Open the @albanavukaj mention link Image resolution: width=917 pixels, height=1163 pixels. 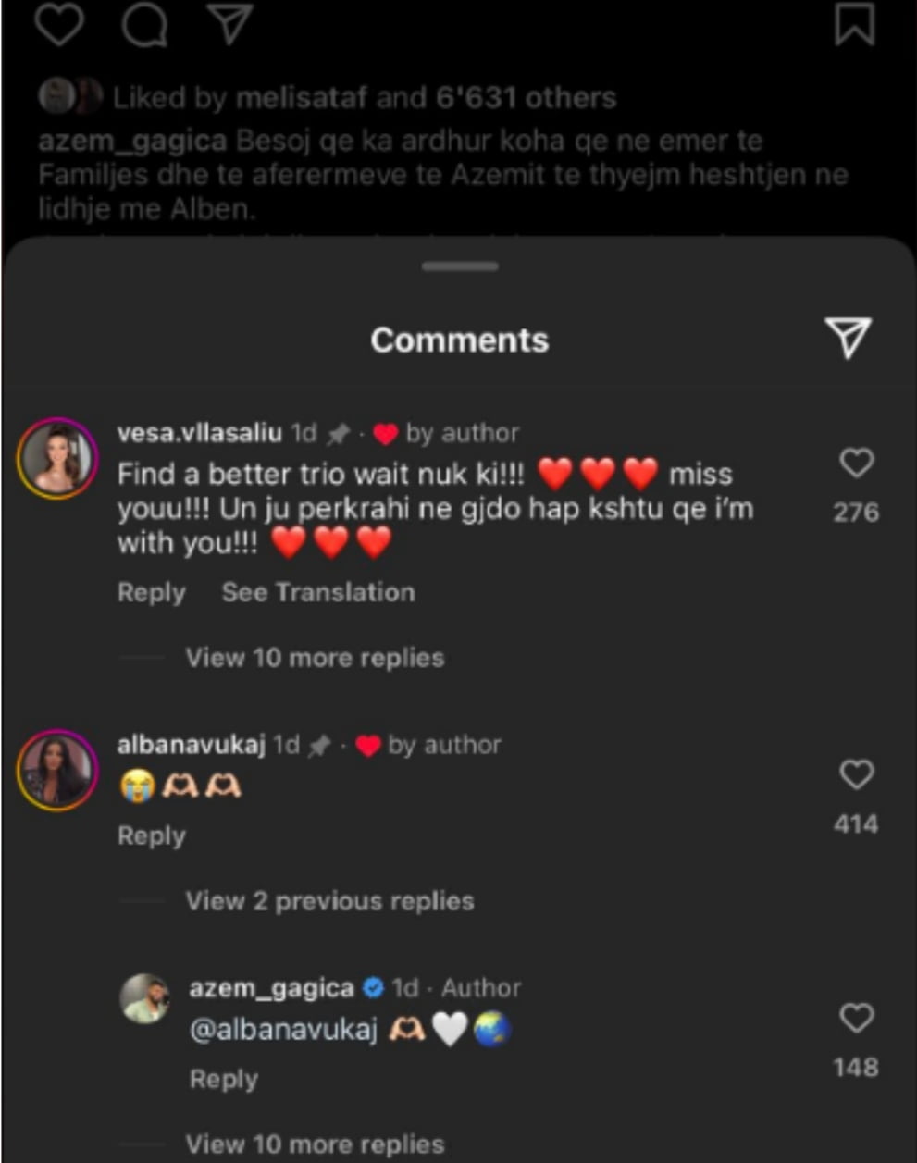click(x=283, y=1030)
